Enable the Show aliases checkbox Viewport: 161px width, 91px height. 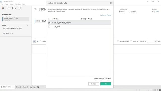click(x=118, y=41)
